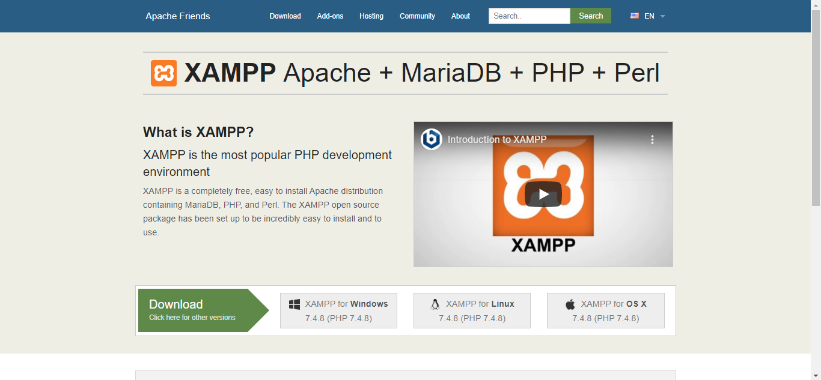The width and height of the screenshot is (821, 380).
Task: Open the About menu item
Action: pos(460,16)
